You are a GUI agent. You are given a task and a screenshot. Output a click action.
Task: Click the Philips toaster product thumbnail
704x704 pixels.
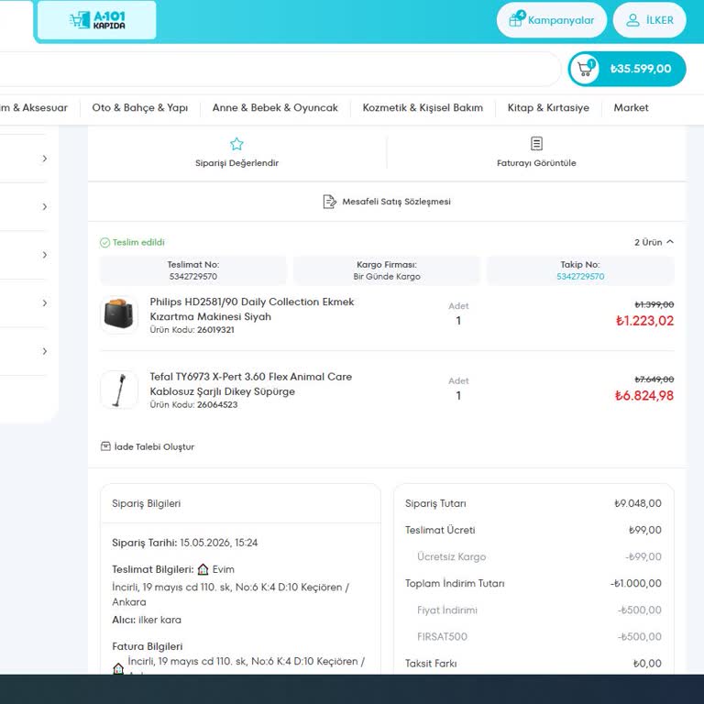coord(119,314)
